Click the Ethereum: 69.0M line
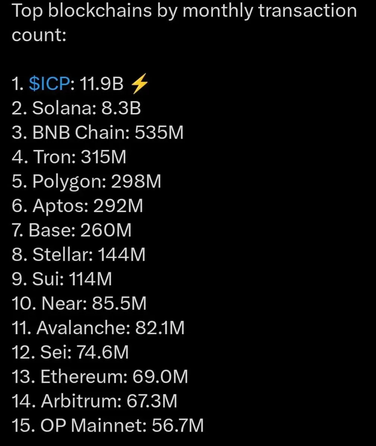 [x=100, y=377]
